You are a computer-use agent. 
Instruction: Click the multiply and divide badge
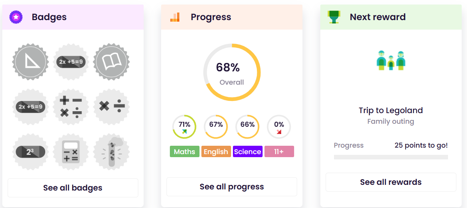[x=111, y=107]
